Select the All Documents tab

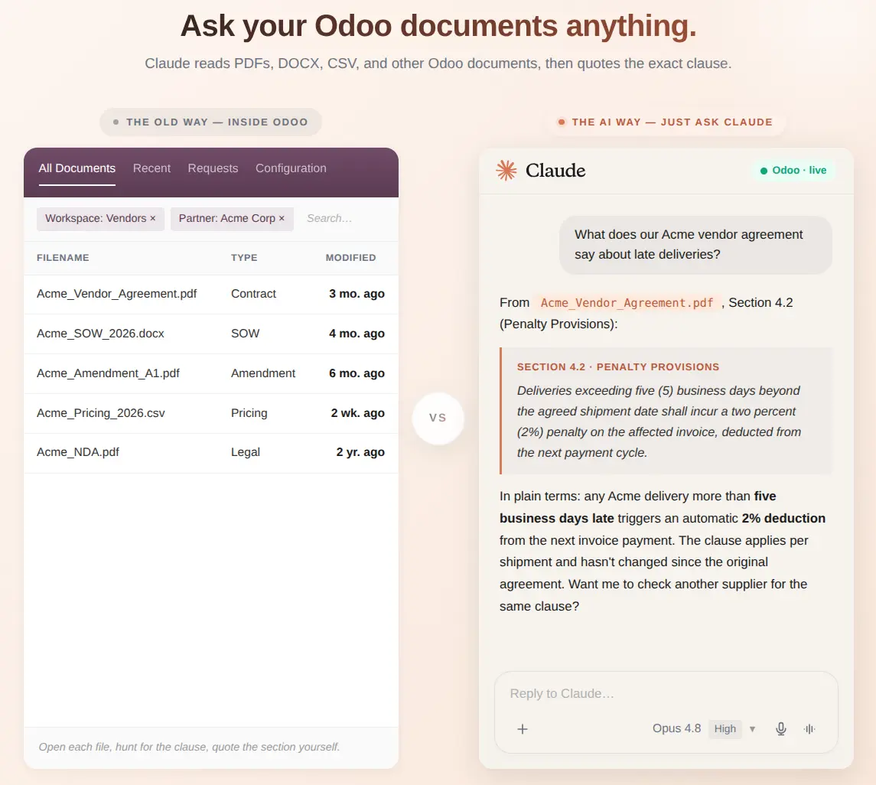[77, 168]
